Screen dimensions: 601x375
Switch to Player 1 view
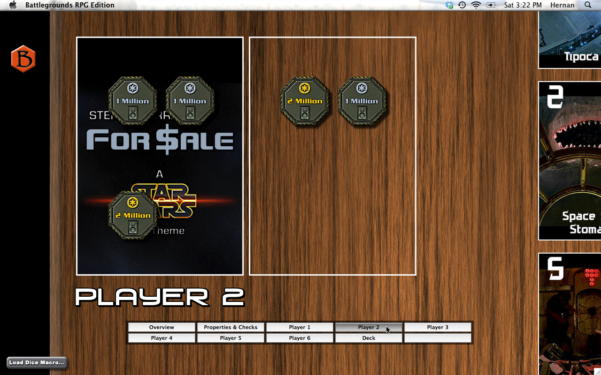coord(300,327)
